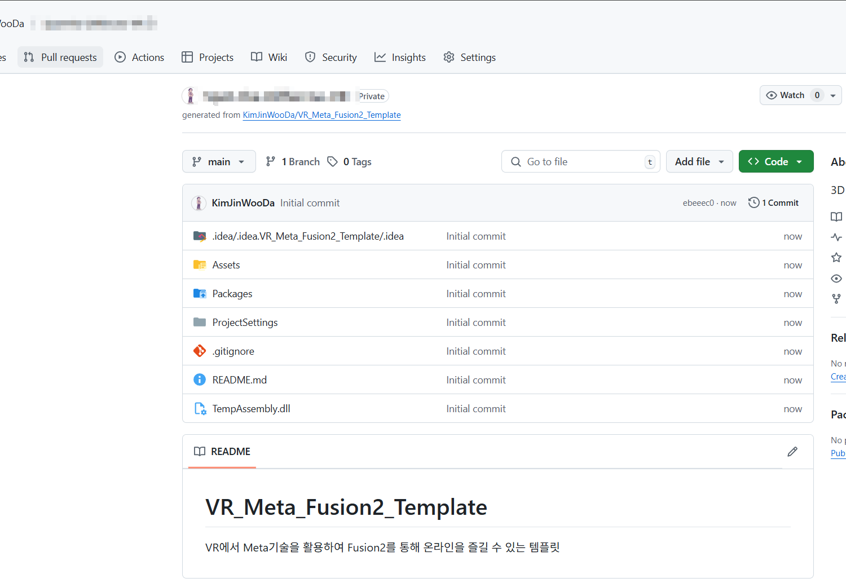Open the Actions tab
Screen dimensions: 846x587
click(139, 57)
